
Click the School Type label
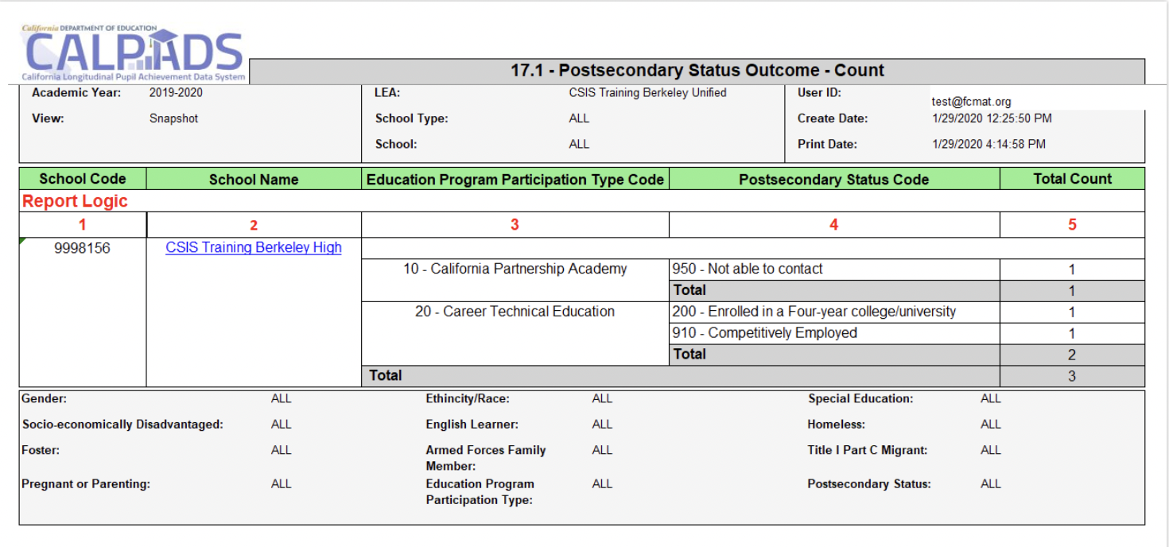click(x=412, y=118)
